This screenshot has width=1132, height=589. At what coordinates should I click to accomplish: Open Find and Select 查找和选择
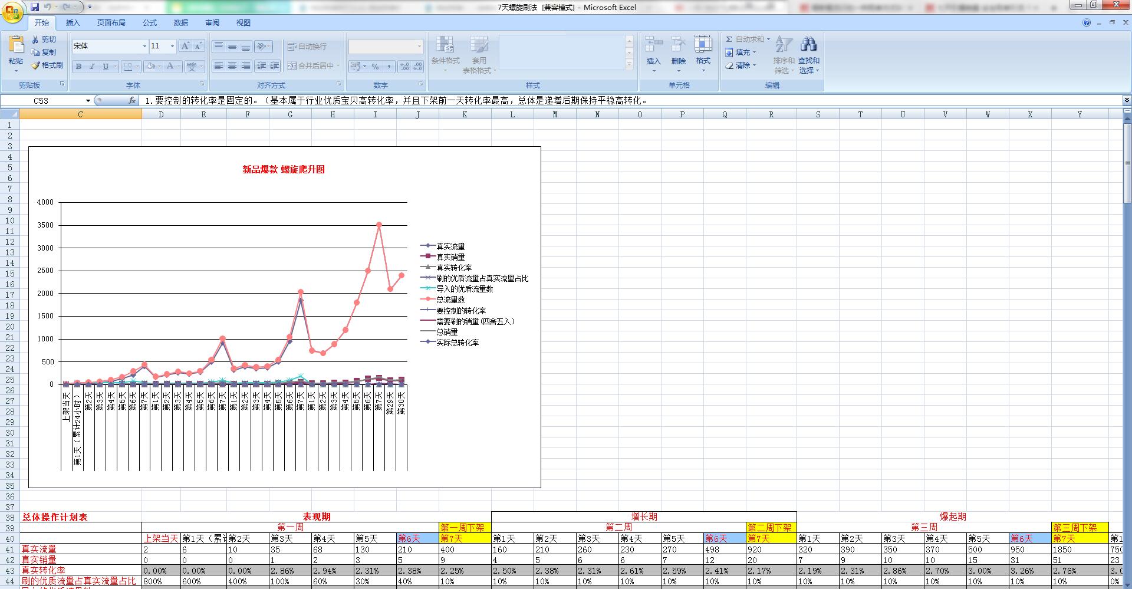(809, 54)
